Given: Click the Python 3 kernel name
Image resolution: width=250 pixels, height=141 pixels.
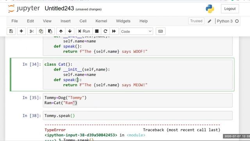Looking at the screenshot, I should 225,21.
